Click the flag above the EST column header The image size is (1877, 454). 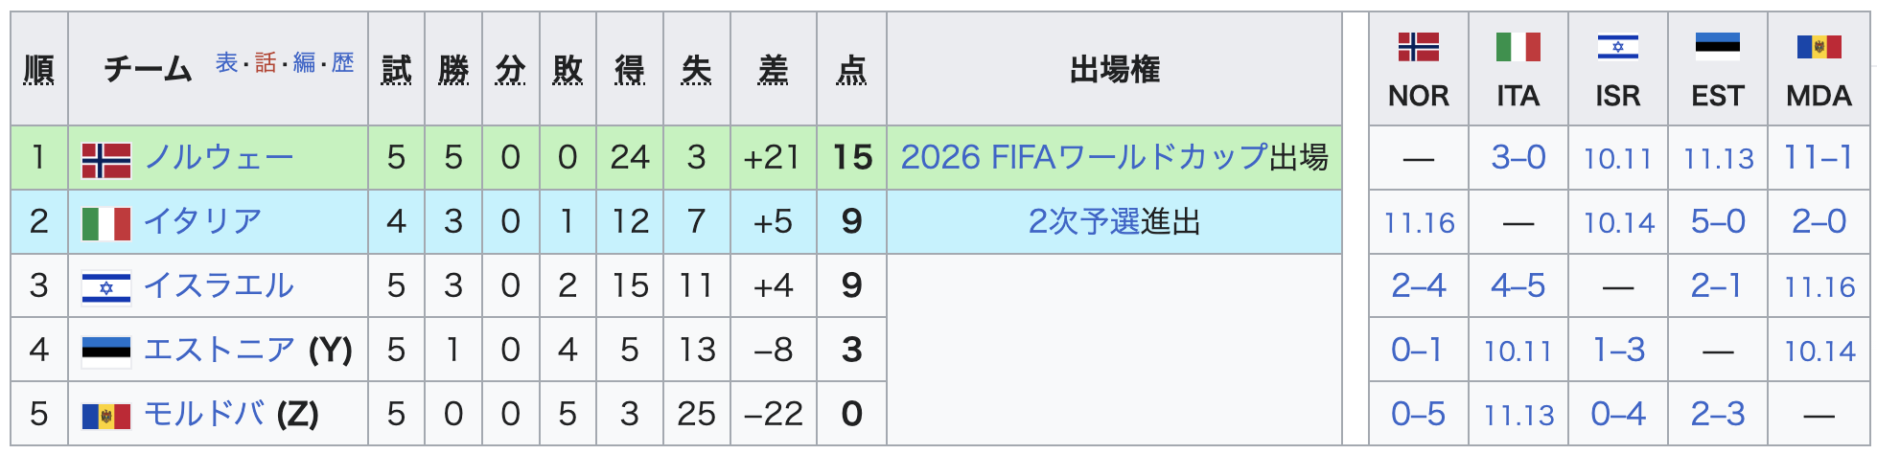(x=1717, y=46)
